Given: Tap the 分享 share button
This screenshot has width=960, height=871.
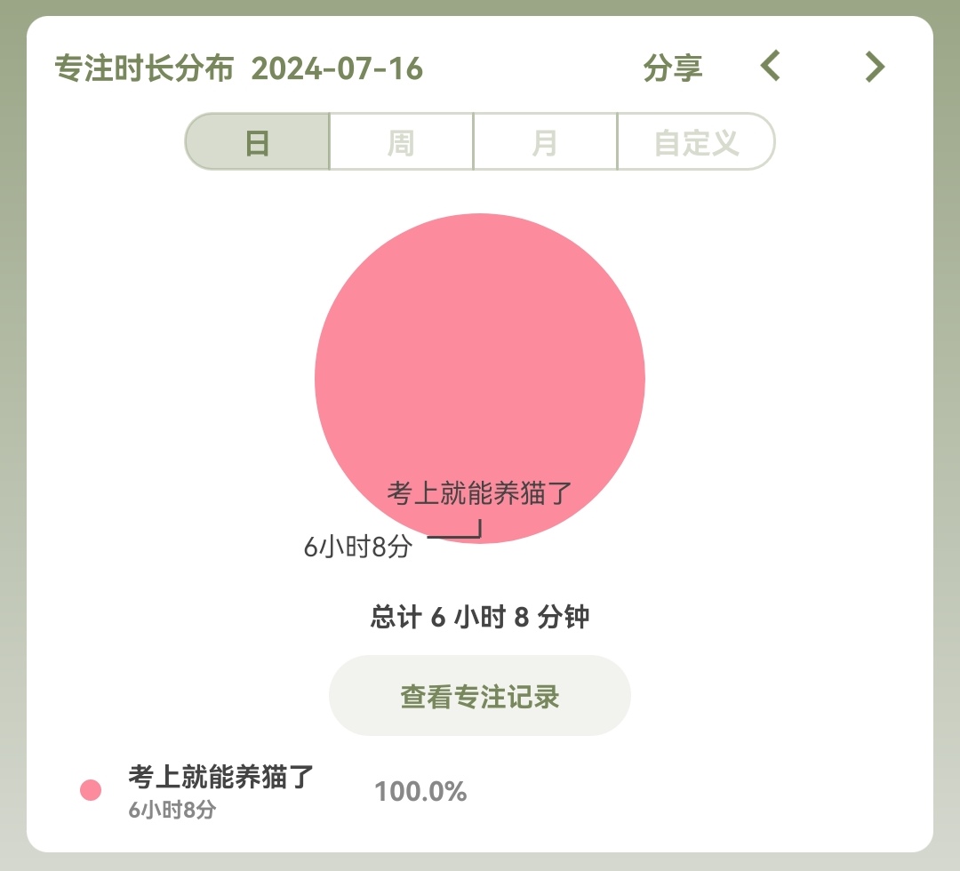Looking at the screenshot, I should point(673,68).
